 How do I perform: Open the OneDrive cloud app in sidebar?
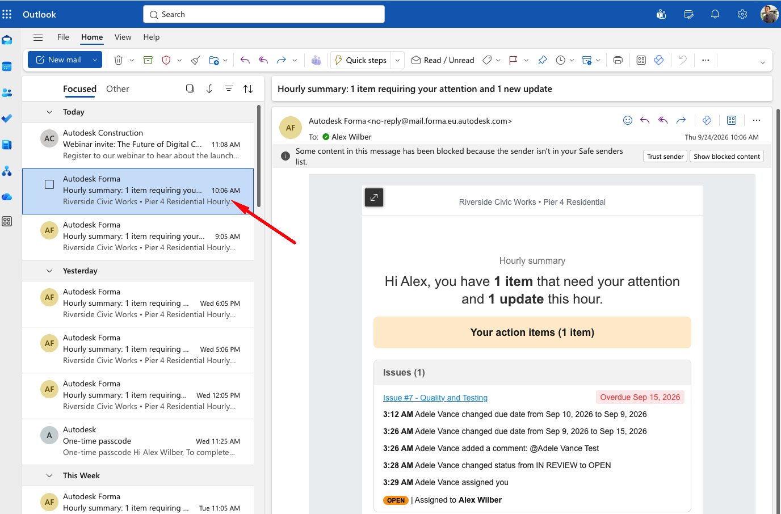click(x=7, y=197)
